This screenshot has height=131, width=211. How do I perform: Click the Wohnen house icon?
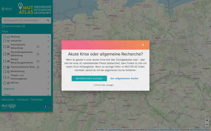coord(8,83)
